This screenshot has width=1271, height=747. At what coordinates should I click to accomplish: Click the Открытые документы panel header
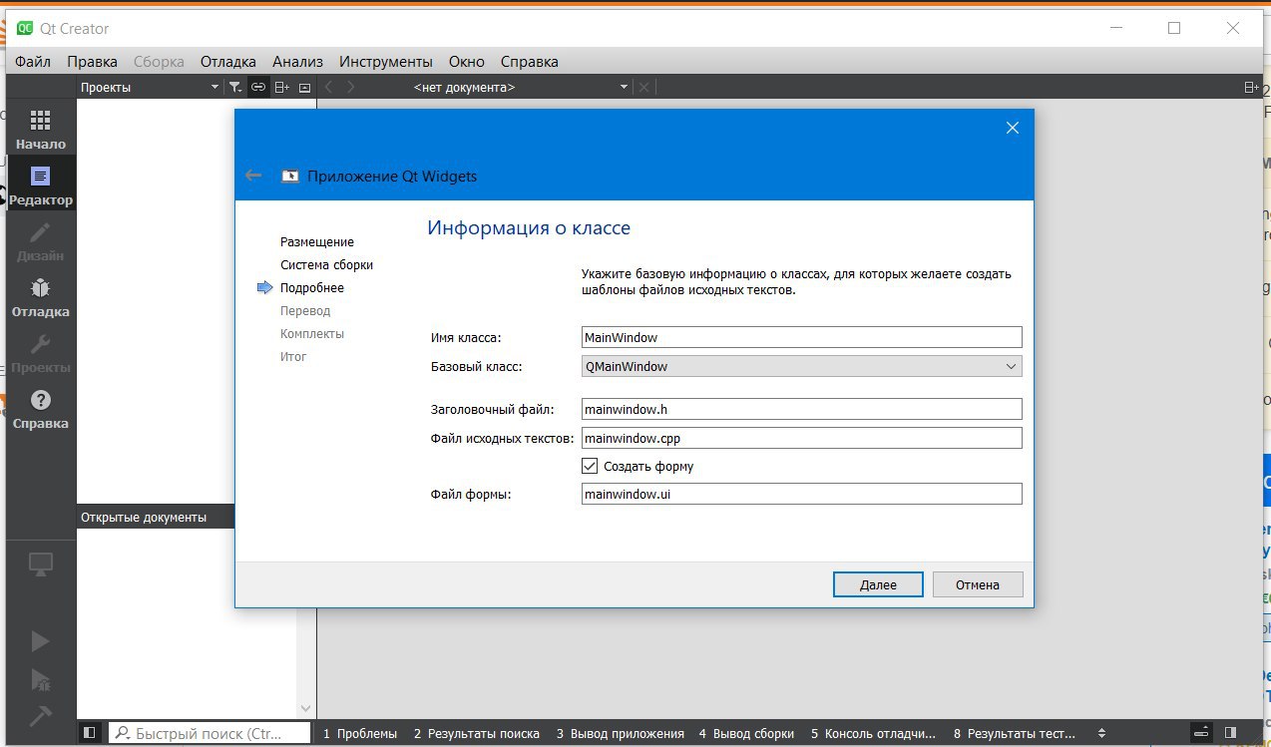tap(156, 517)
